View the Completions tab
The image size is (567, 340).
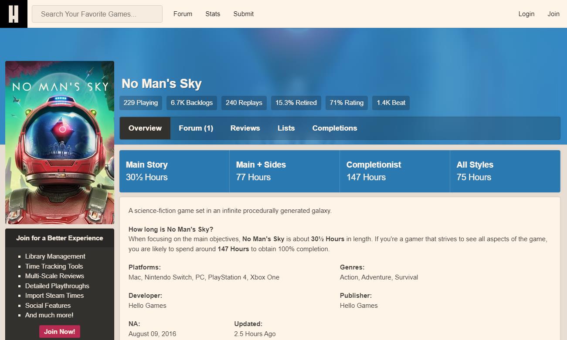coord(334,128)
